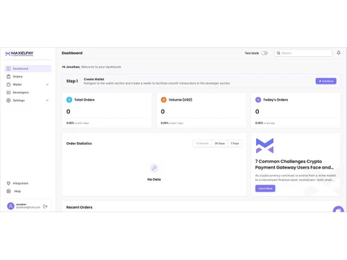Select the 7 Days statistics tab
Image resolution: width=347 pixels, height=260 pixels.
point(235,144)
